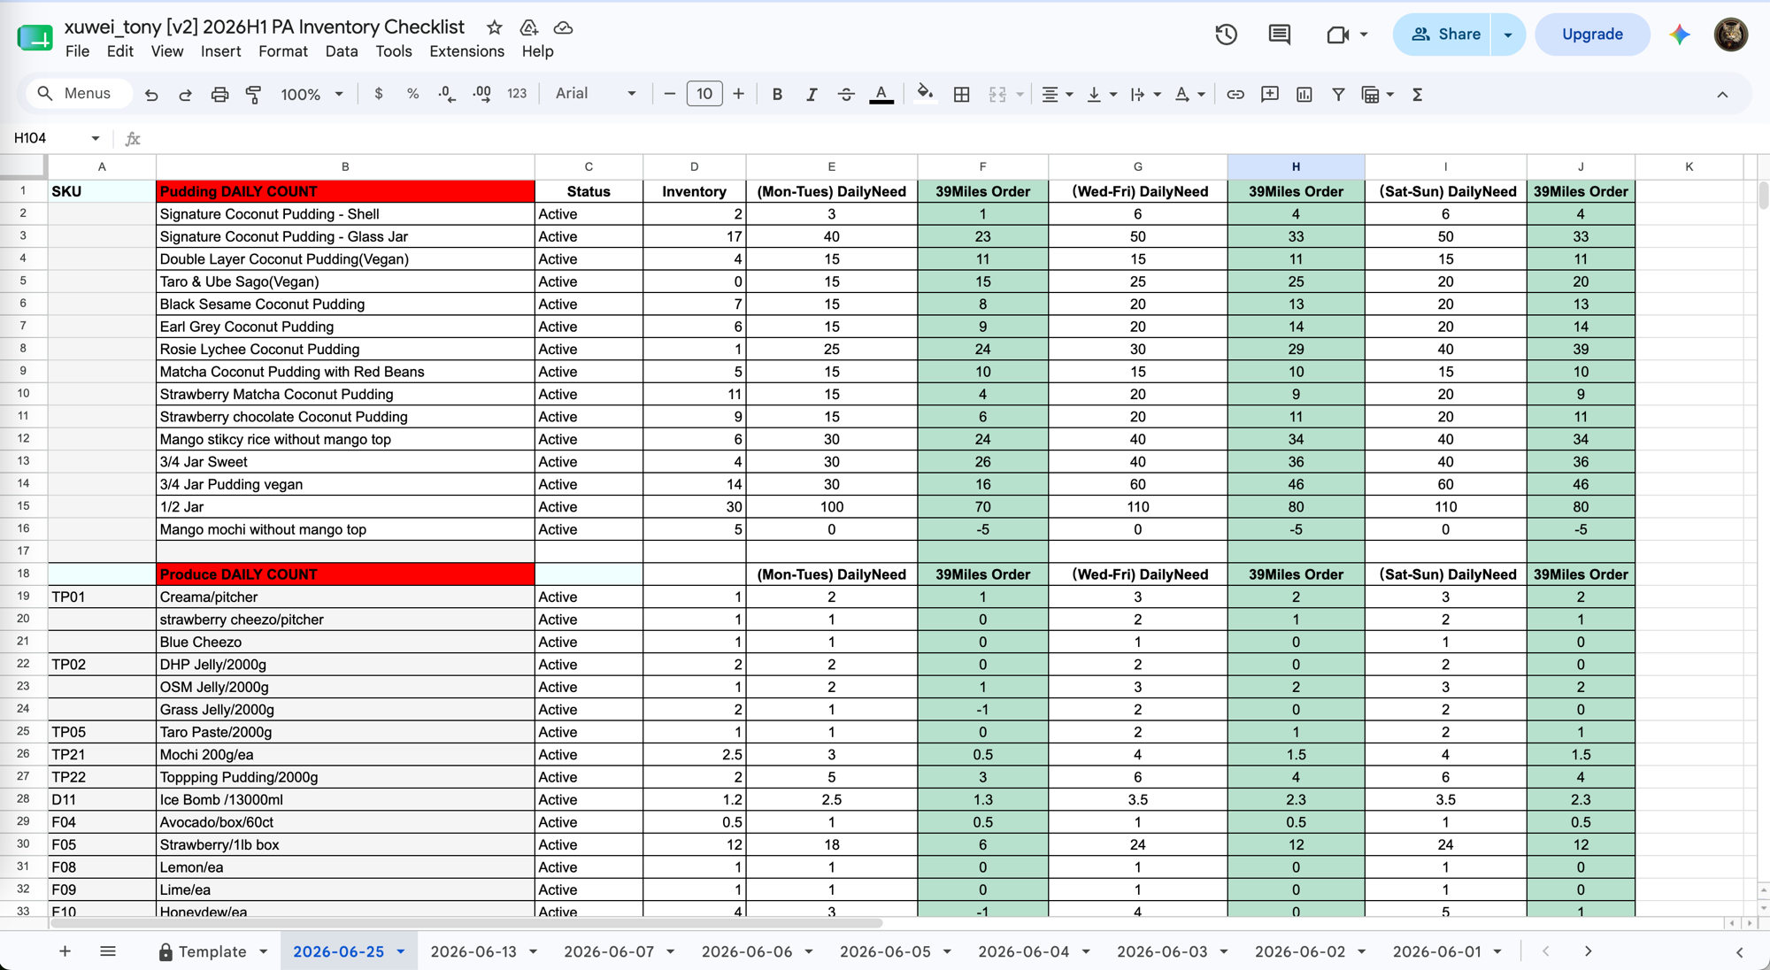Open version history clock icon

pyautogui.click(x=1226, y=35)
